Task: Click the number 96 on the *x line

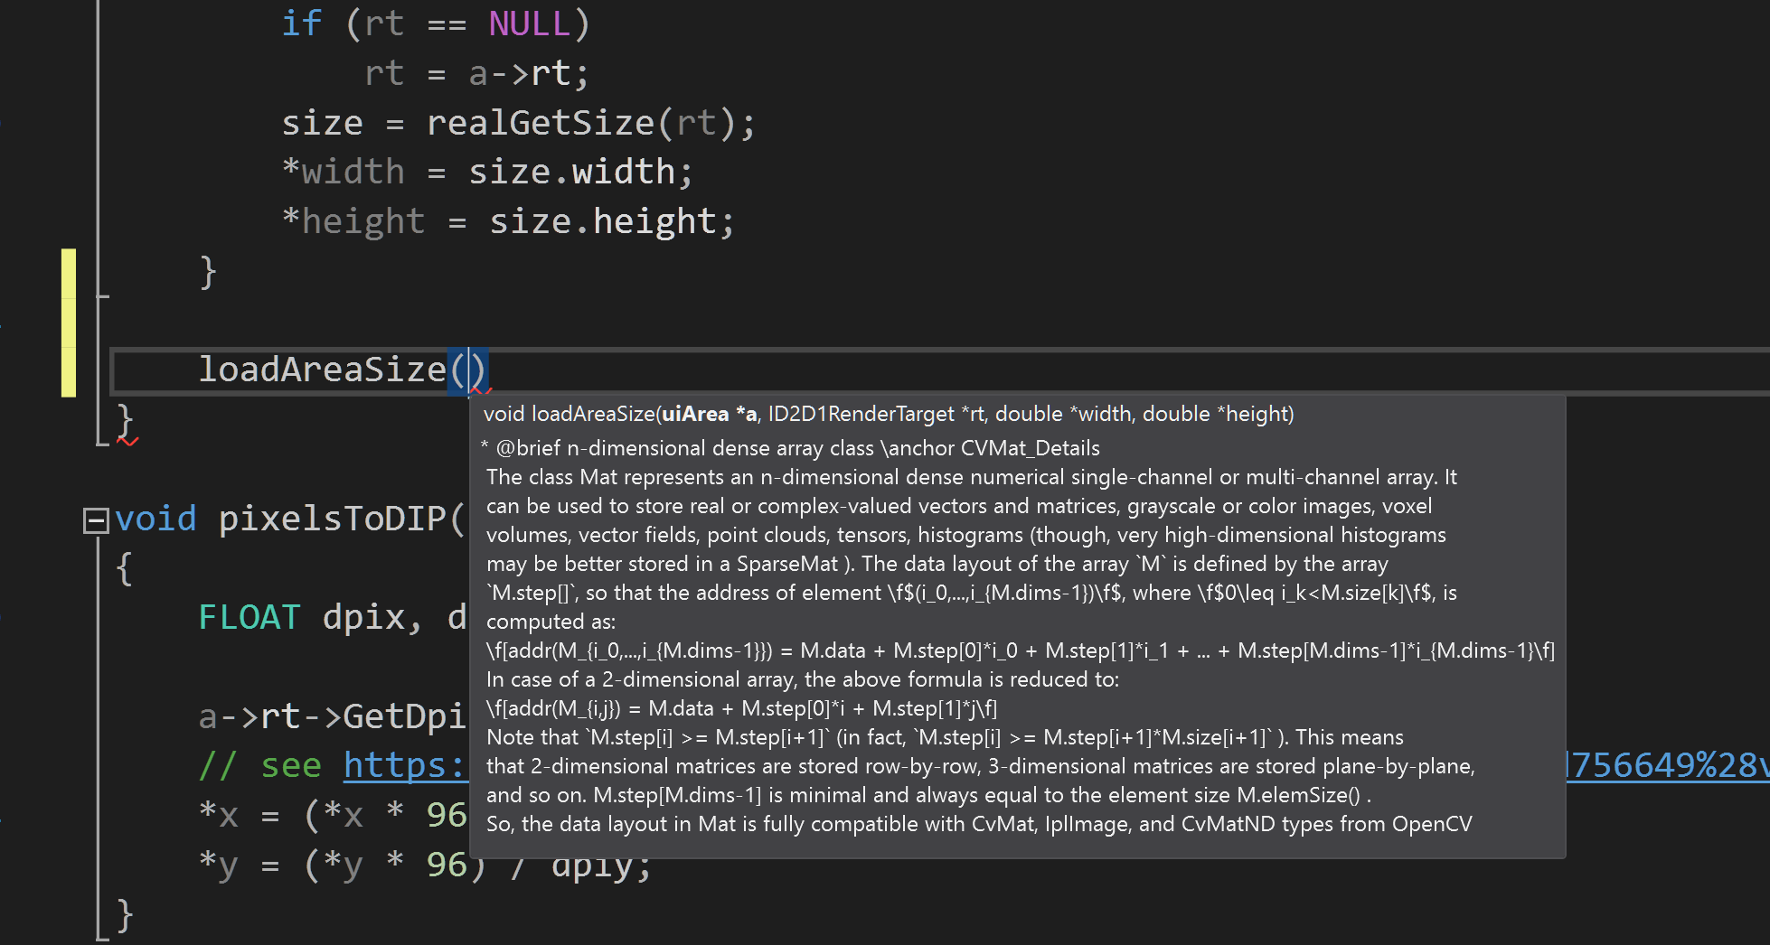Action: (447, 815)
